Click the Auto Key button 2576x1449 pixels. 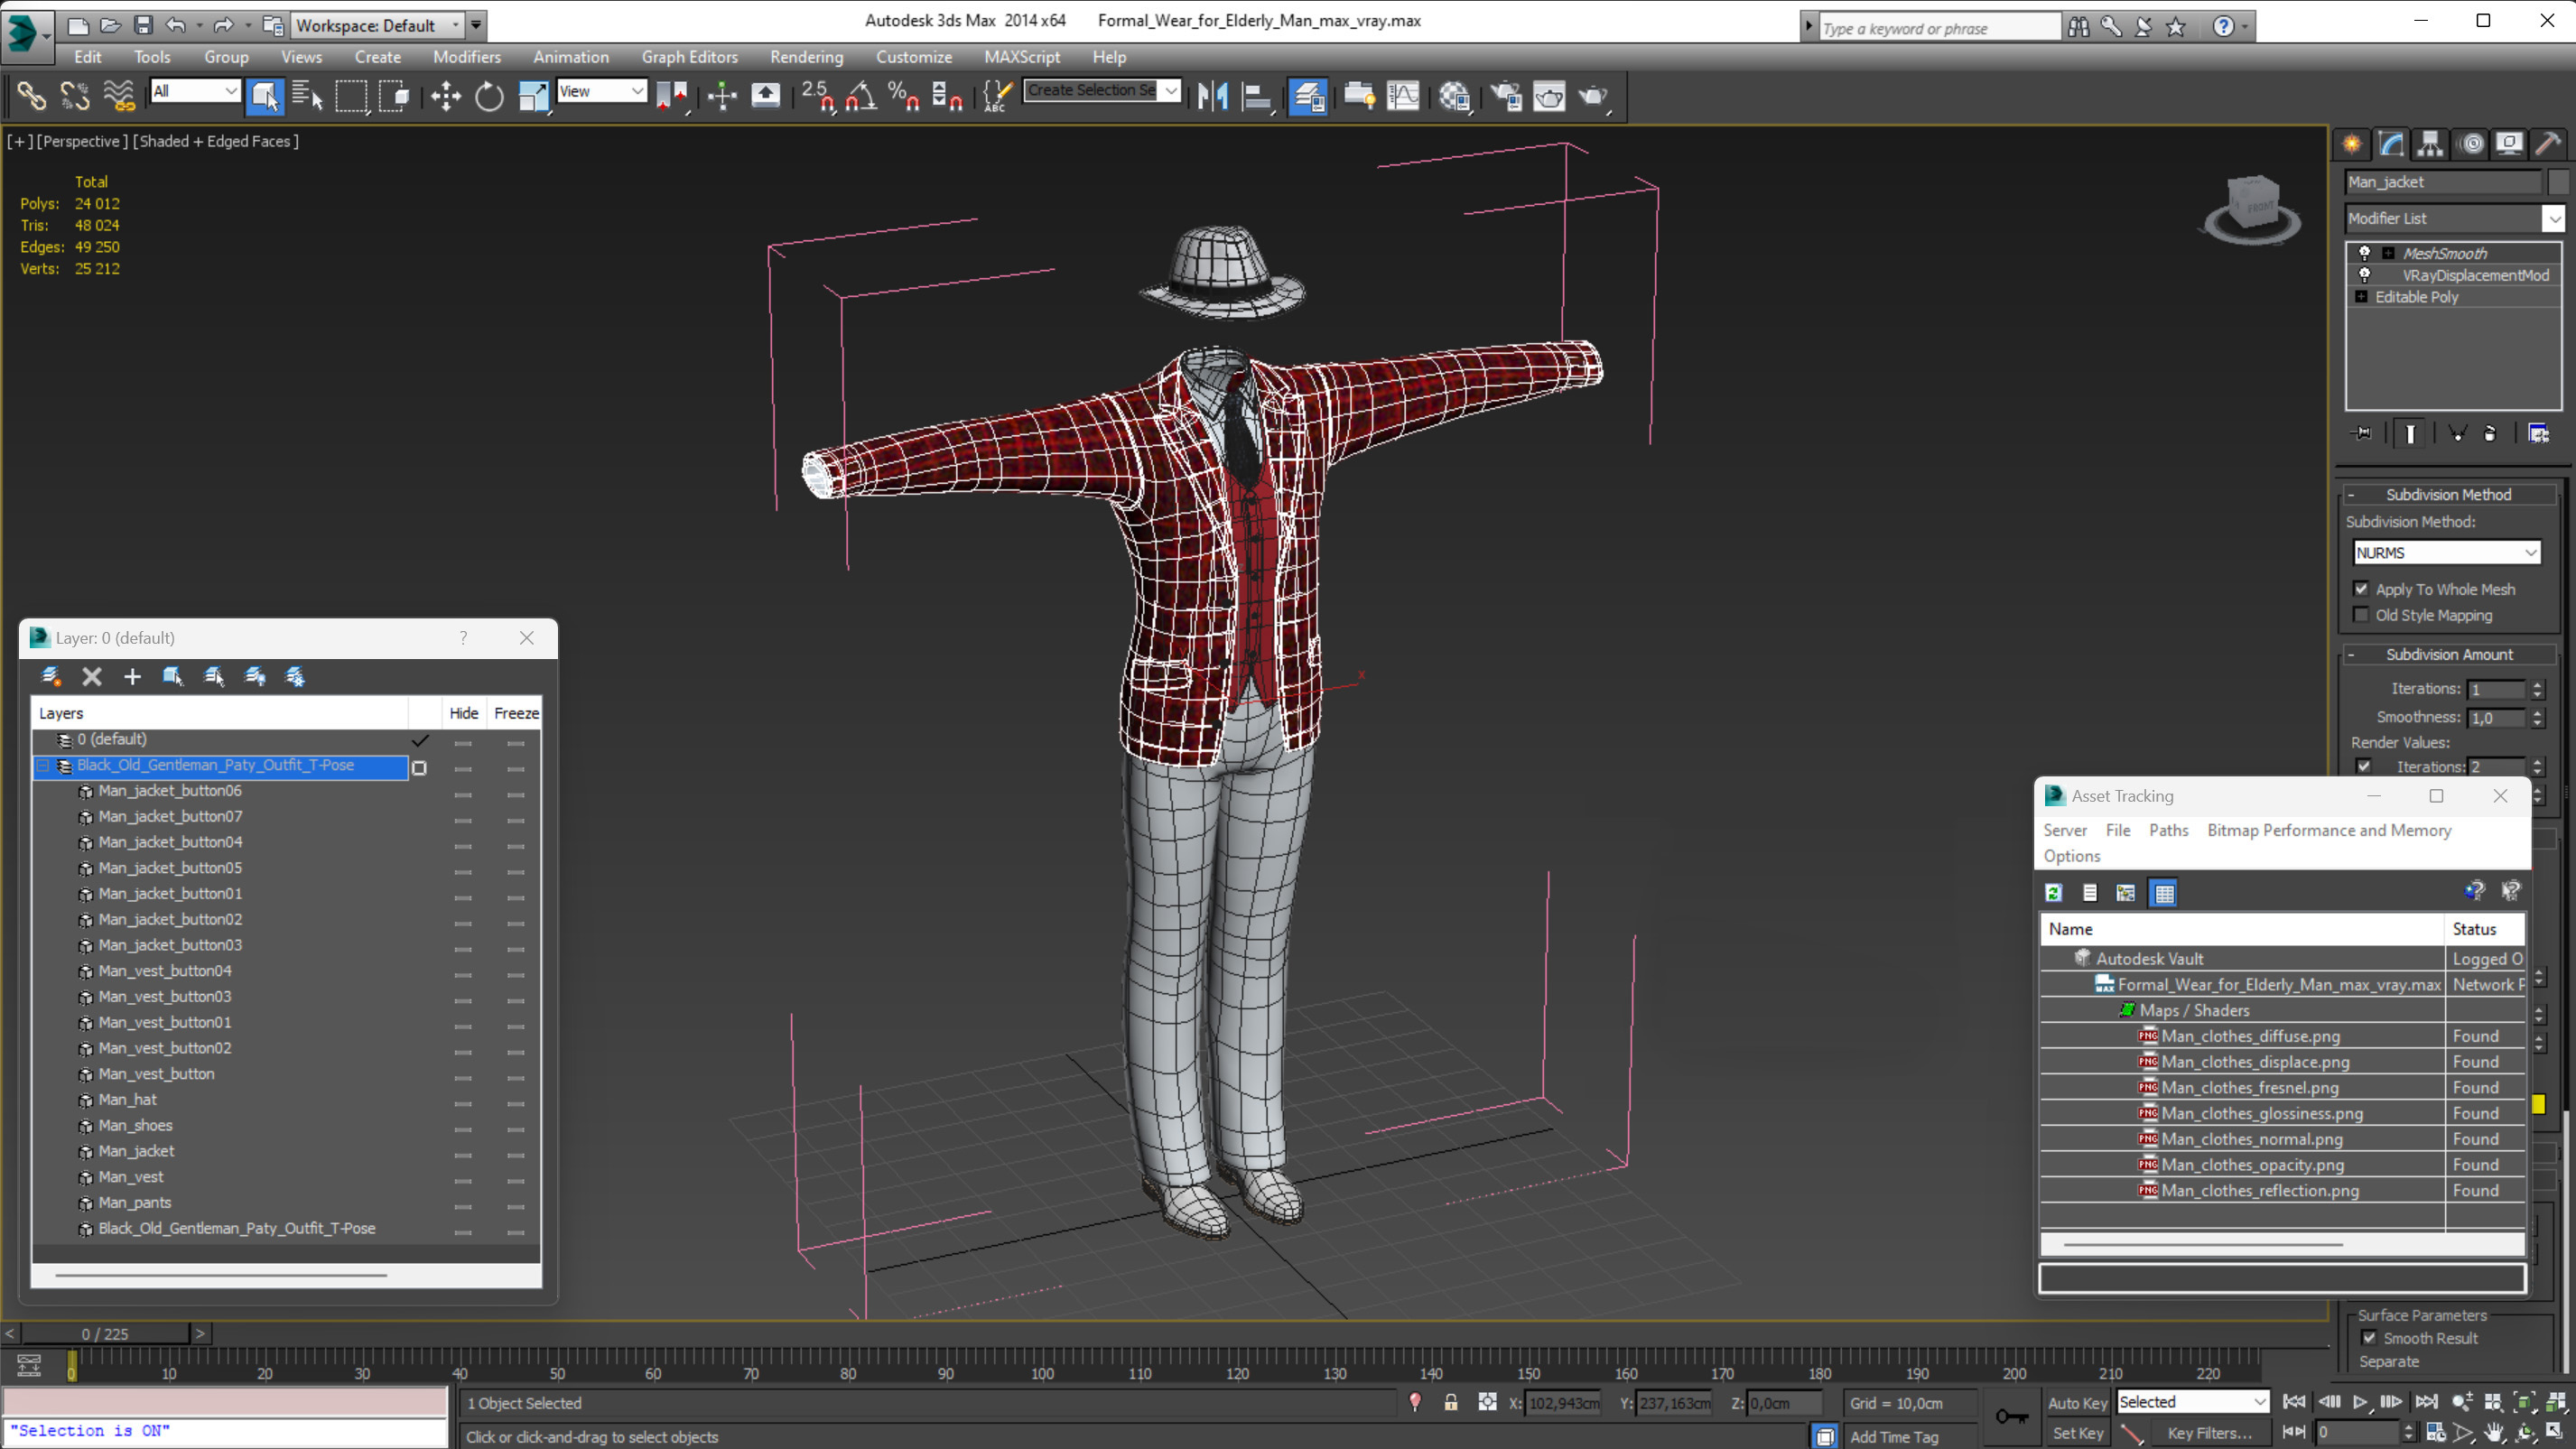click(2077, 1403)
